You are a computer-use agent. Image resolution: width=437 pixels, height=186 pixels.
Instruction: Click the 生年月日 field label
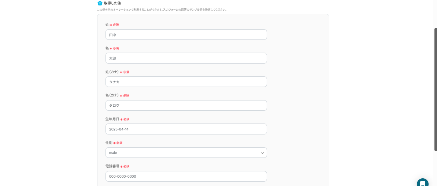coord(112,119)
